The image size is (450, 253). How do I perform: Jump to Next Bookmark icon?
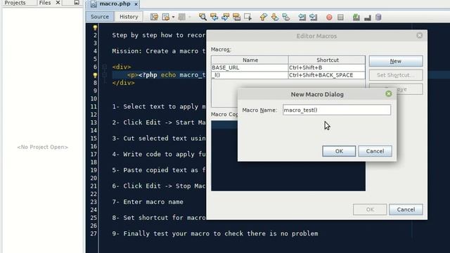coord(275,17)
